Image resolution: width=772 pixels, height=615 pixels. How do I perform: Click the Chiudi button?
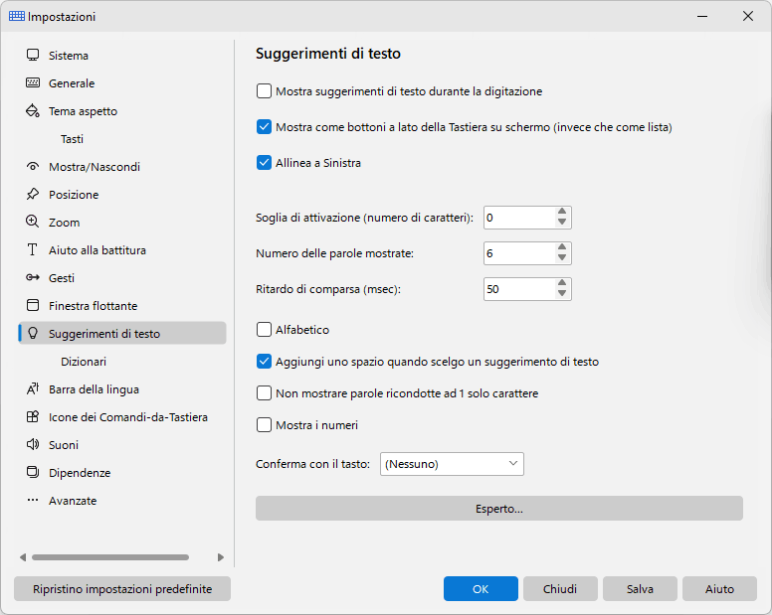pyautogui.click(x=560, y=588)
